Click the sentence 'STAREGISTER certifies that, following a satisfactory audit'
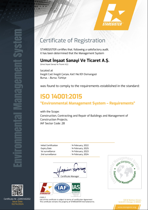The width and height of the screenshot is (148, 210). (x=75, y=49)
